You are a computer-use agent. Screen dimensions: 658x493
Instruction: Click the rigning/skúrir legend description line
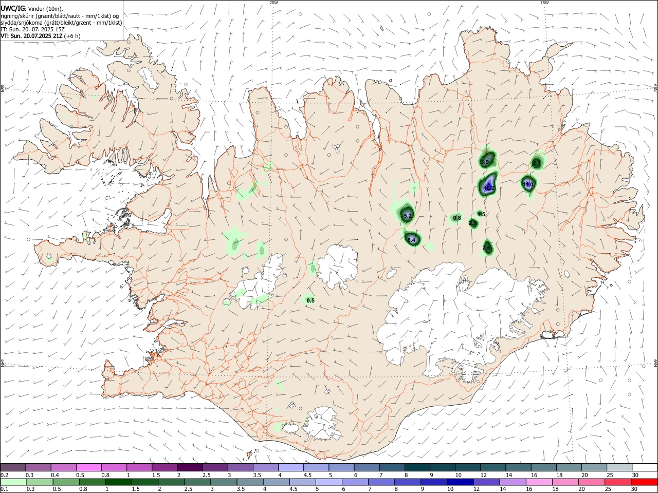pos(60,15)
